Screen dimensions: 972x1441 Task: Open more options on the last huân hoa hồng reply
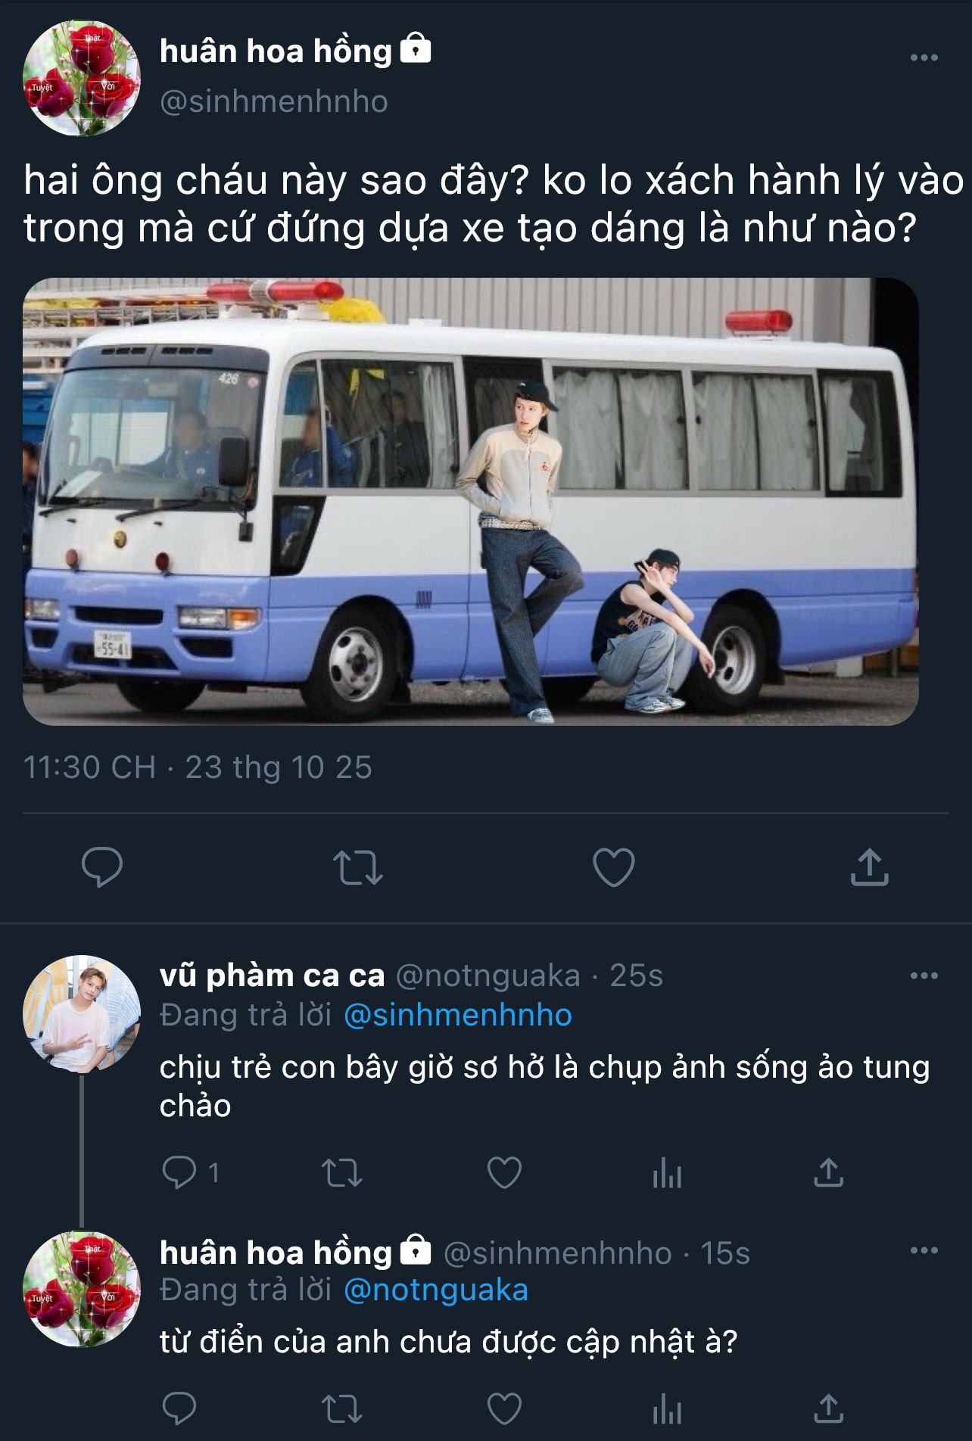924,1250
